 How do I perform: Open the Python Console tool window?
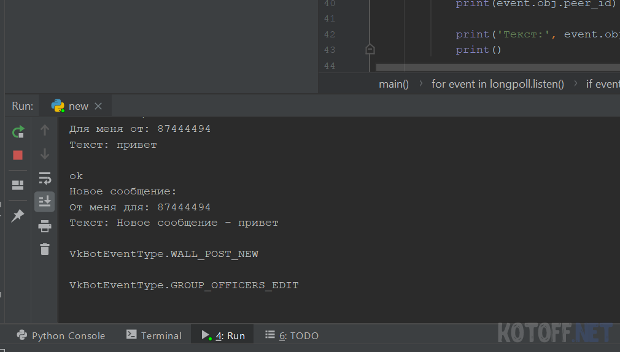(x=61, y=335)
